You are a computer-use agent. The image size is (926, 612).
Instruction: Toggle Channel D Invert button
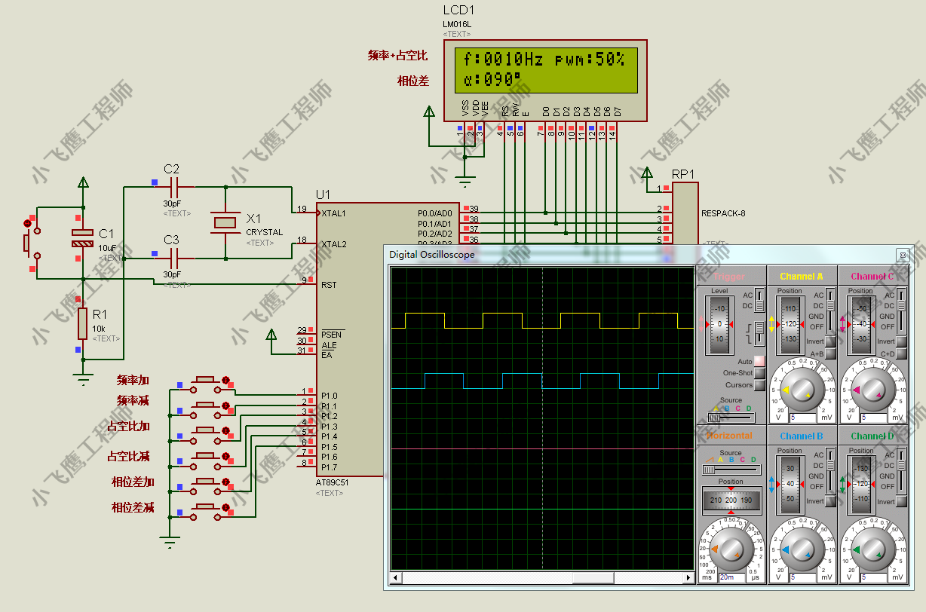[903, 501]
